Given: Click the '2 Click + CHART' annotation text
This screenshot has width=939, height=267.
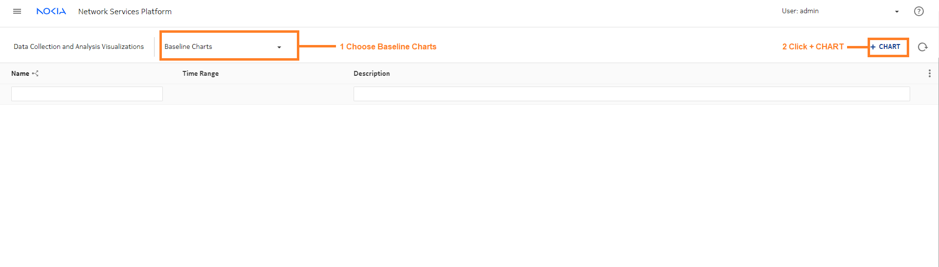Looking at the screenshot, I should (813, 46).
